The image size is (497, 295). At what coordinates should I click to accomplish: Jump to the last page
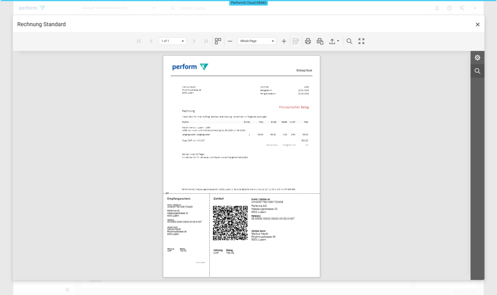tap(206, 41)
